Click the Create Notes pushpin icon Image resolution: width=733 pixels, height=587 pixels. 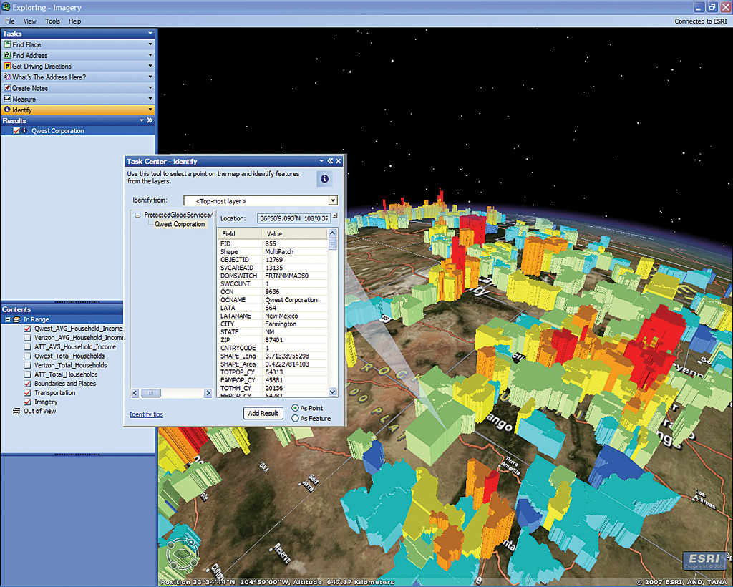(7, 88)
